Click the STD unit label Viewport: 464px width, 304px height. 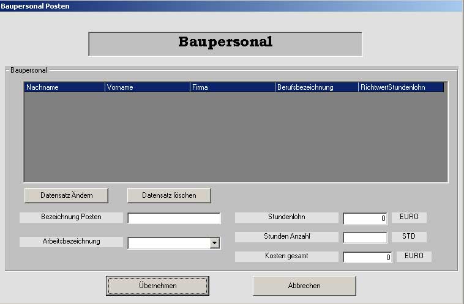pyautogui.click(x=408, y=236)
